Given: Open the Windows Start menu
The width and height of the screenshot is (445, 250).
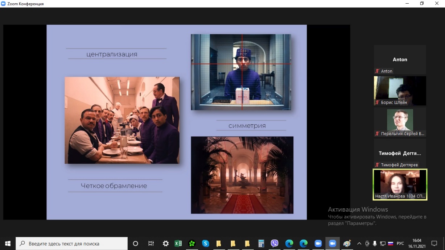Looking at the screenshot, I should (x=8, y=243).
